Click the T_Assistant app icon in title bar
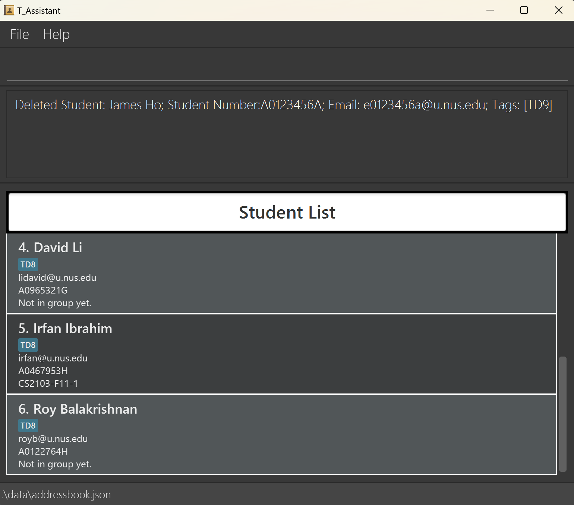This screenshot has height=505, width=574. coord(9,10)
